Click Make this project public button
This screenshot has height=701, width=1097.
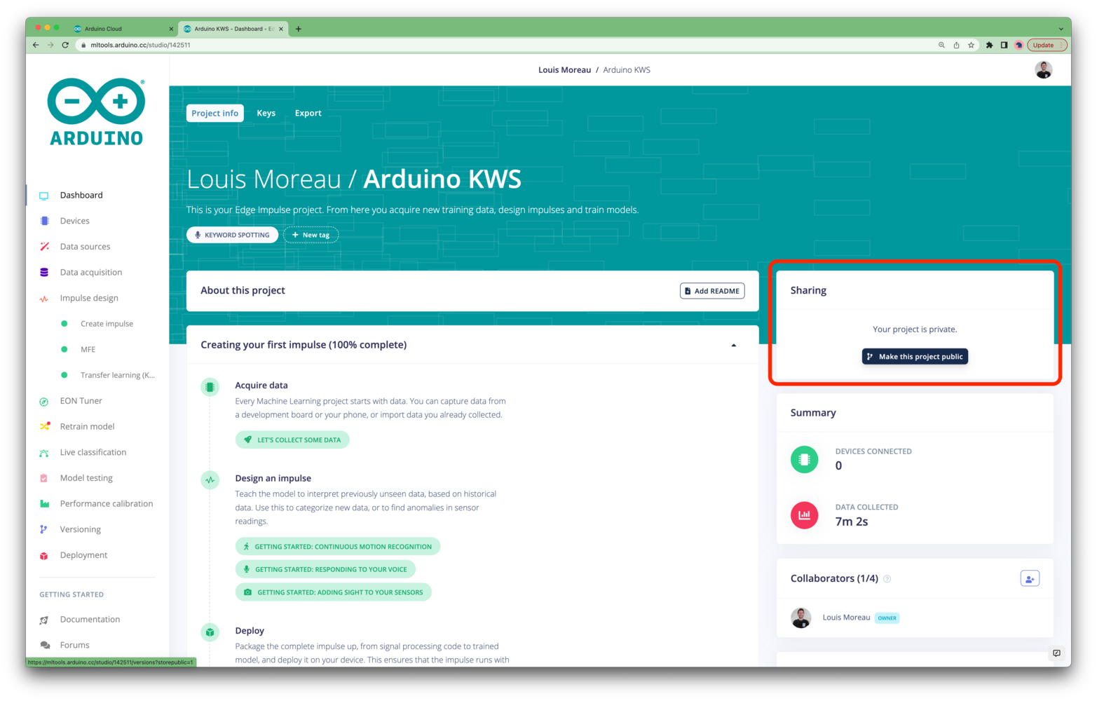point(915,356)
